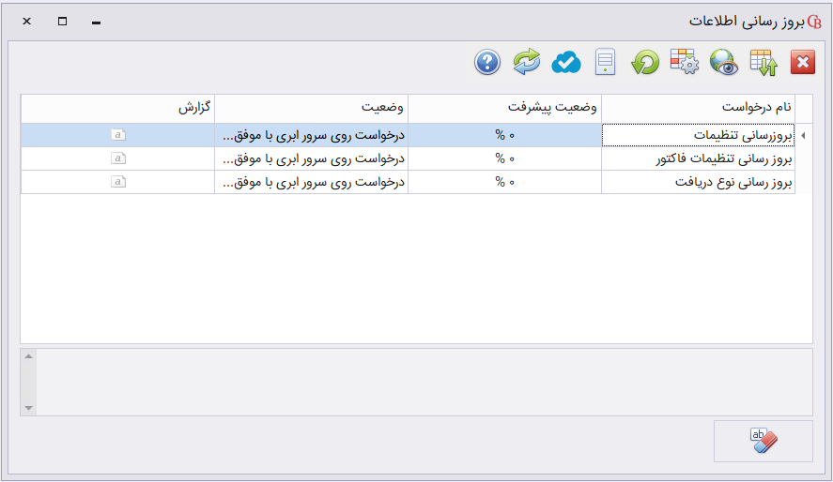Open the table settings gear icon
Screen dimensions: 833x482
coord(685,63)
